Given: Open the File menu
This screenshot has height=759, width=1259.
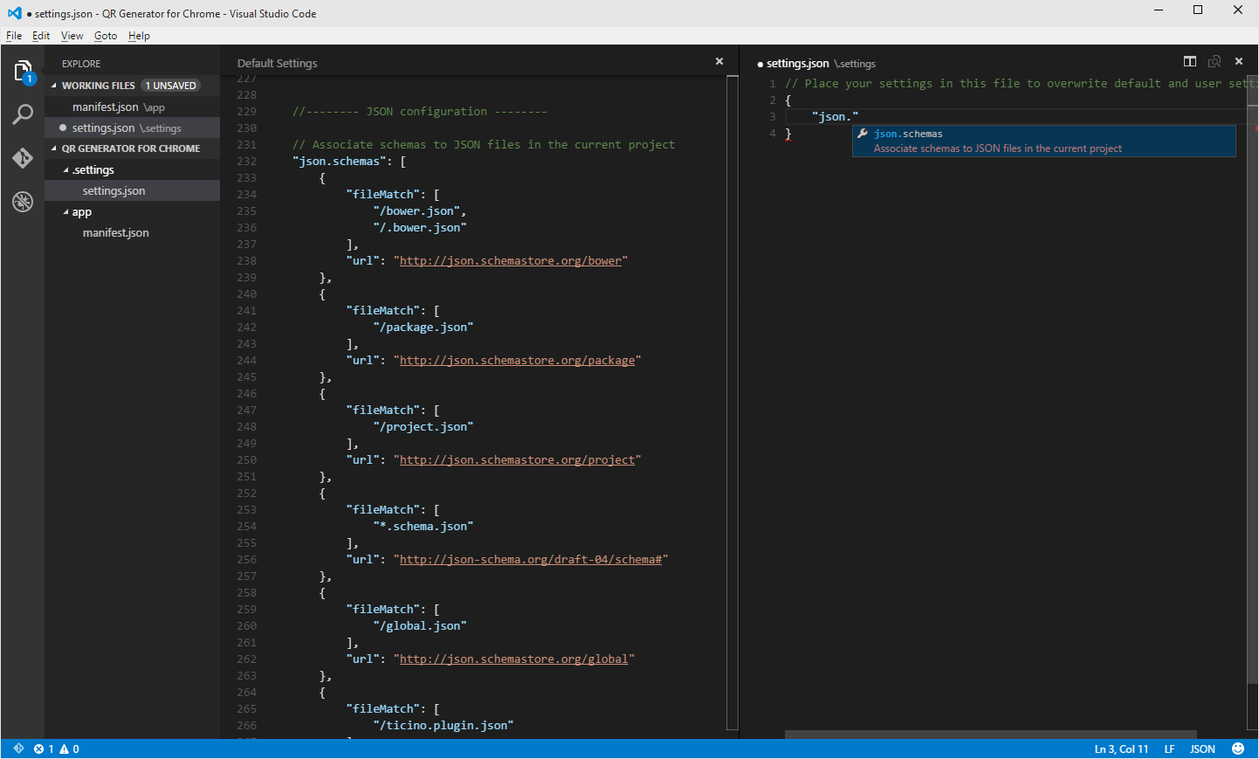Looking at the screenshot, I should (x=14, y=36).
